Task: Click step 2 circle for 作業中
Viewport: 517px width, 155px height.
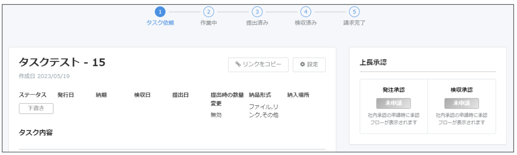Action: (209, 12)
